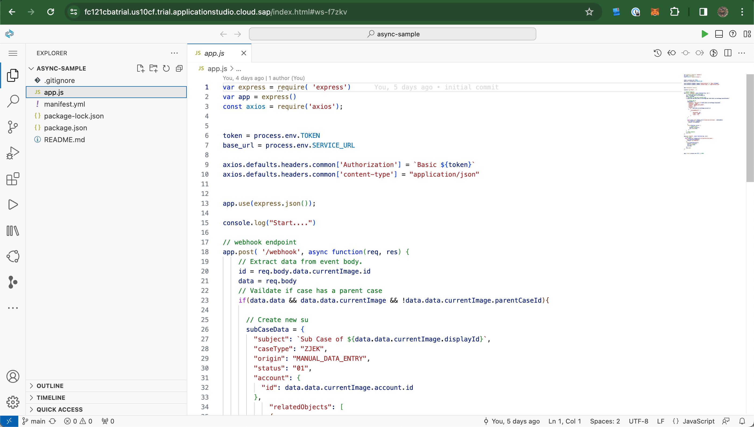Viewport: 754px width, 427px height.
Task: Select app.js in the Explorer tree
Action: (106, 92)
